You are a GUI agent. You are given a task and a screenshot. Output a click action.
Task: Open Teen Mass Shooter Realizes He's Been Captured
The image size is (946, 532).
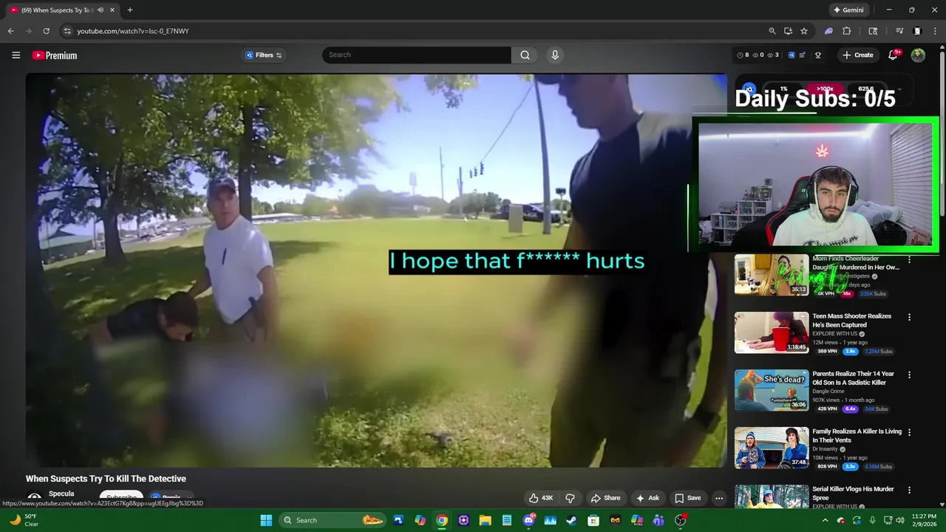point(851,320)
